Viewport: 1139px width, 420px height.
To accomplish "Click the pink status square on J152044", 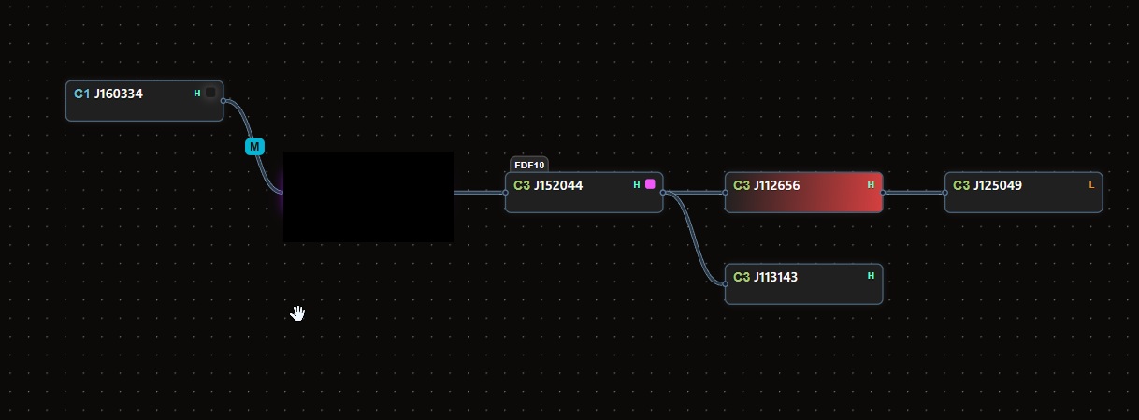I will pyautogui.click(x=650, y=184).
